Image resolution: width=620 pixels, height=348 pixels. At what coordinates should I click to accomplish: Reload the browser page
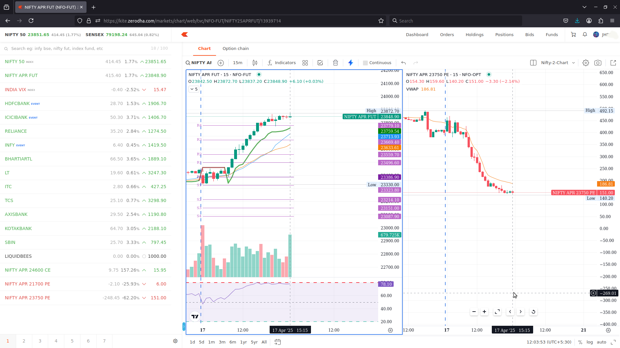pos(31,21)
